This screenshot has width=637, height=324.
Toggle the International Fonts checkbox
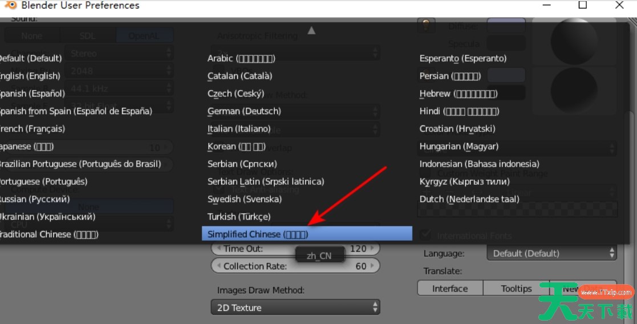pyautogui.click(x=425, y=235)
